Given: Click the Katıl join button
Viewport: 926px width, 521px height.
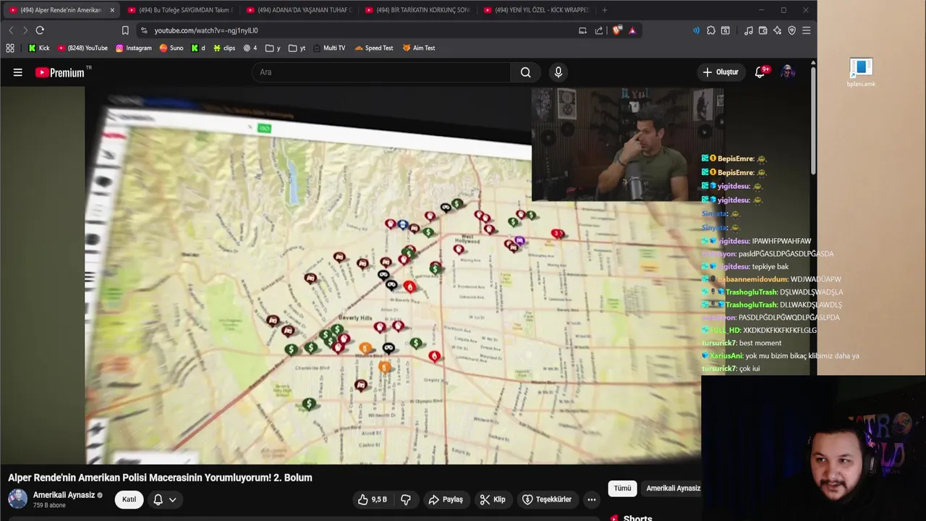Looking at the screenshot, I should point(129,499).
